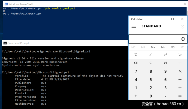This screenshot has height=109, width=188.
Task: Click digit 5 on Calculator
Action: (151, 80)
